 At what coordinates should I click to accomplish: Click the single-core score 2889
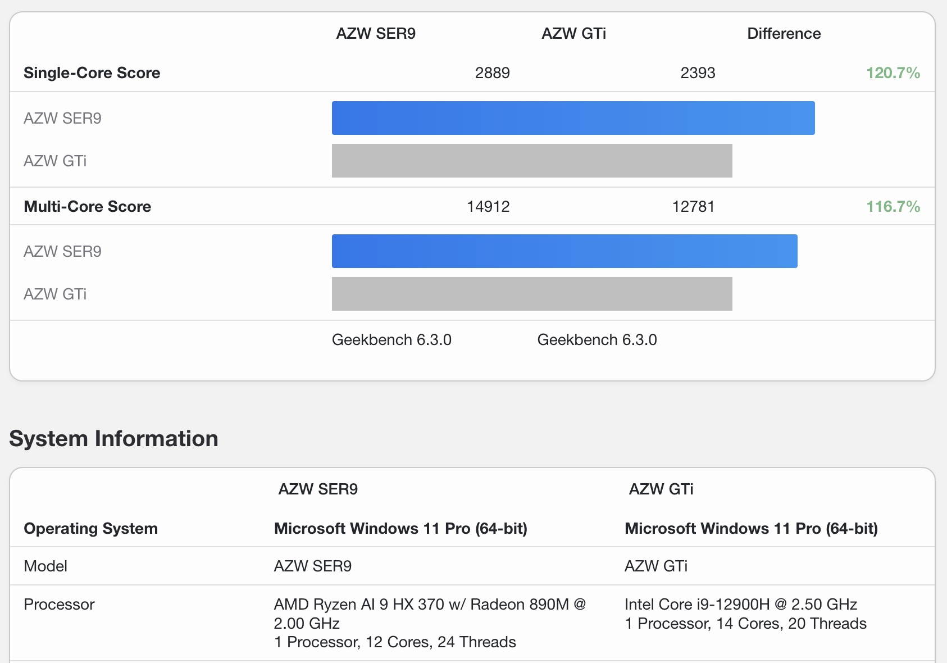pos(492,73)
